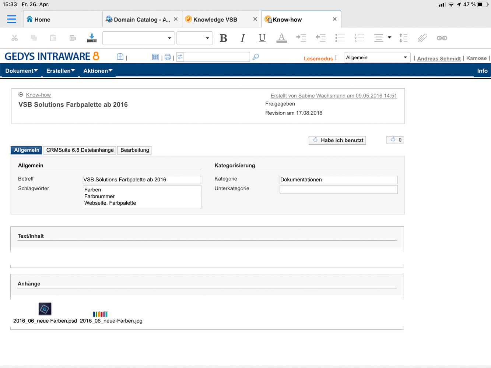Click the download/save icon
Viewport: 491px width, 368px height.
point(92,38)
